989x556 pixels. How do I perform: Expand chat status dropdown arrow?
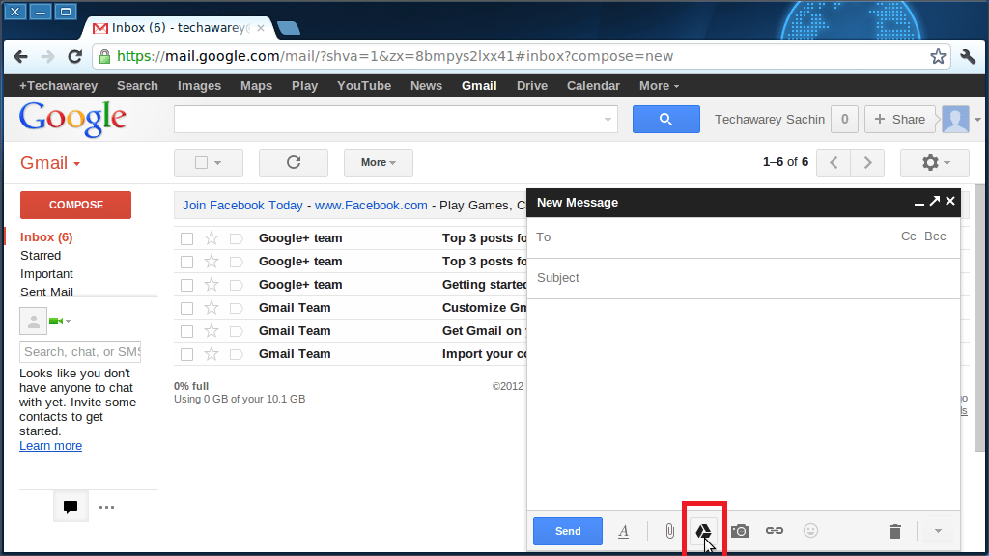click(69, 321)
